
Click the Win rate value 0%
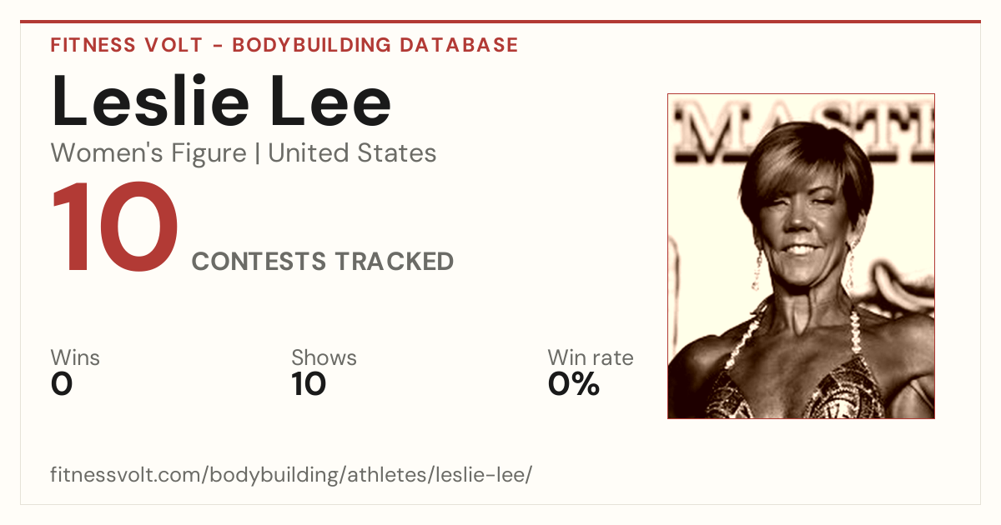[x=574, y=384]
